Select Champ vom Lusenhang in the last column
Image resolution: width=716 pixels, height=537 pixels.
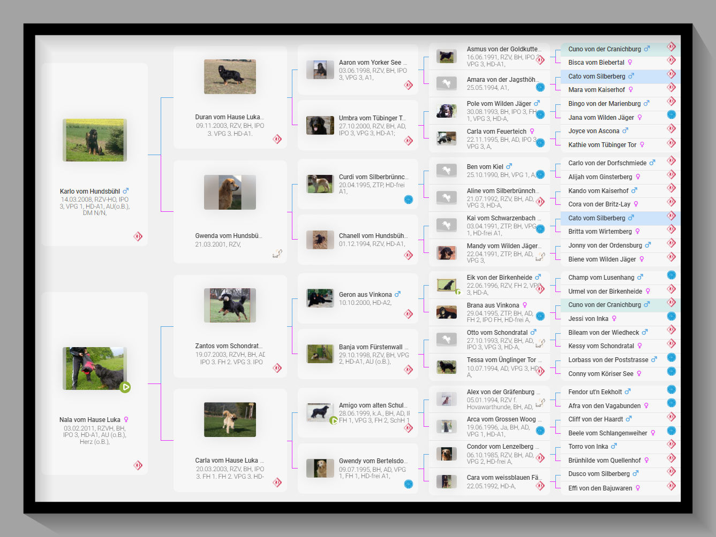pos(601,278)
